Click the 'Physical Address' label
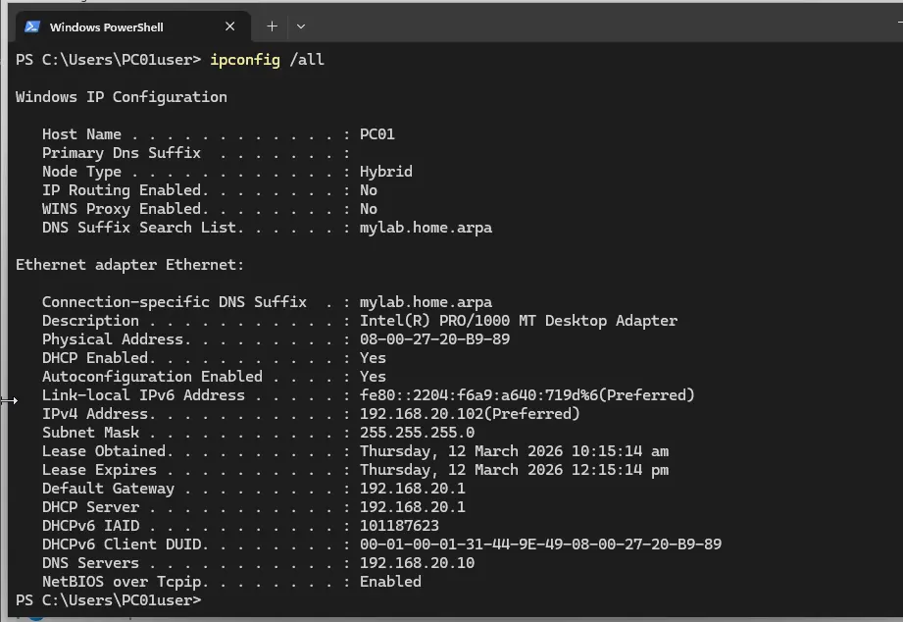903x622 pixels. coord(113,338)
